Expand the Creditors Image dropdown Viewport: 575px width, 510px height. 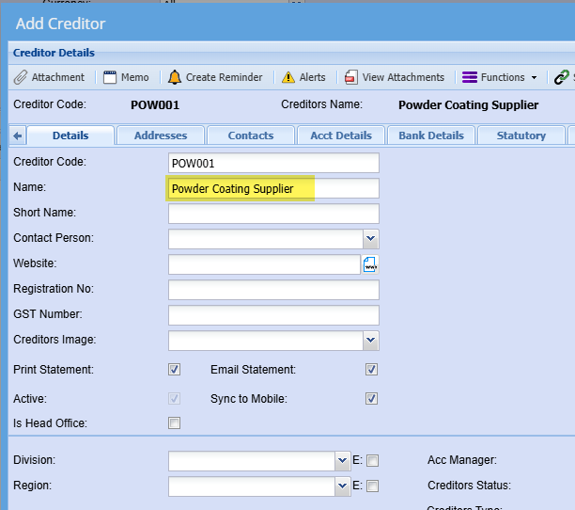371,341
